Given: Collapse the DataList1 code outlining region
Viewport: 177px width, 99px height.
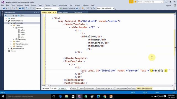Looking at the screenshot, I should click(45, 21).
